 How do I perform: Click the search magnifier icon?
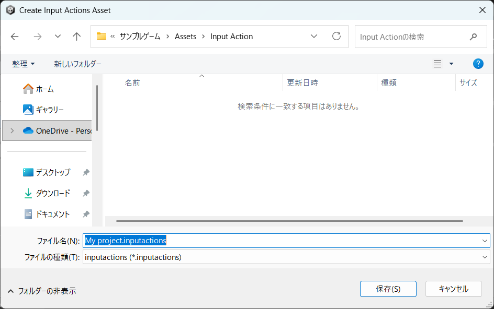[473, 37]
